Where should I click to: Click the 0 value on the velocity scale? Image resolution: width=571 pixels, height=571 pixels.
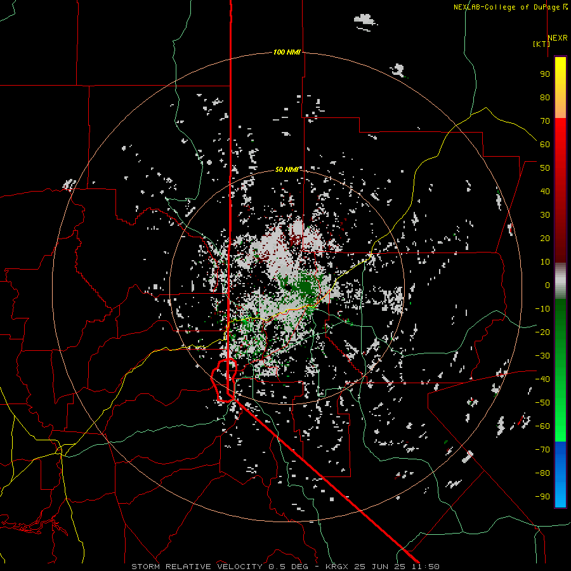[548, 285]
